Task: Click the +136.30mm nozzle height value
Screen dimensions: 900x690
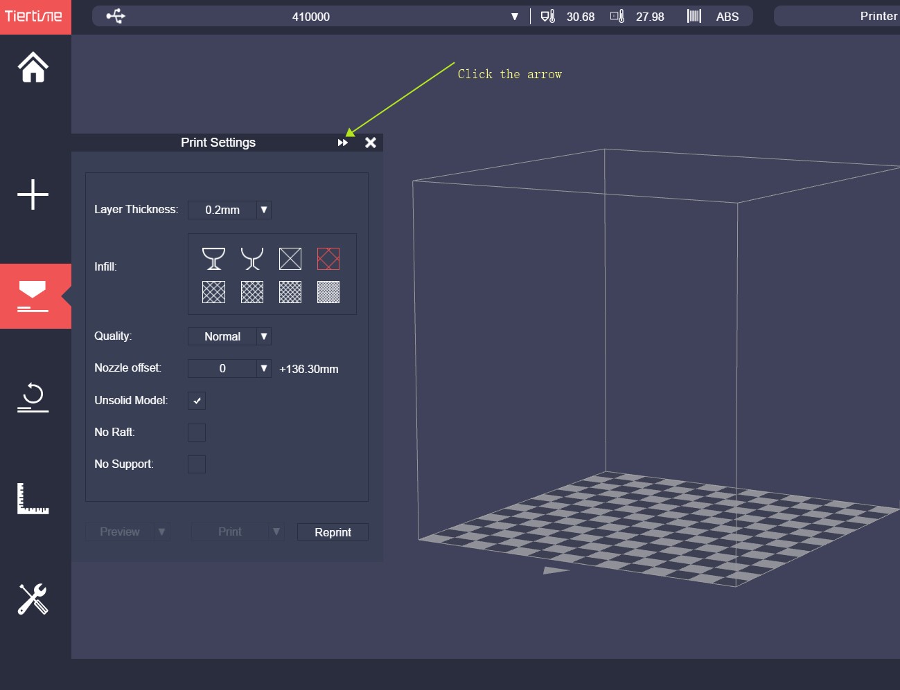Action: click(309, 369)
